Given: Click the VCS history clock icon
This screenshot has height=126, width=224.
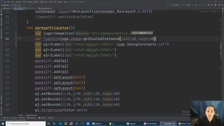Looking at the screenshot, I should (x=209, y=5).
